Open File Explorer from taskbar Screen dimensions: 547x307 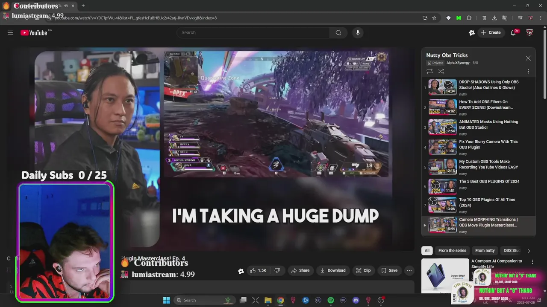coord(268,300)
